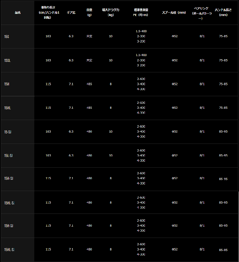Click the 最大ドラグ力 column header
The height and width of the screenshot is (262, 239).
point(111,12)
